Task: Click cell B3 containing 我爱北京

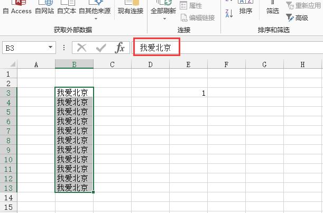Action: 75,92
